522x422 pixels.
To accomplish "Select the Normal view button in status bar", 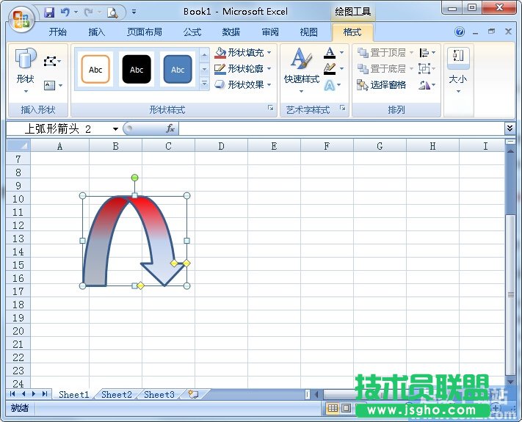I will [333, 408].
